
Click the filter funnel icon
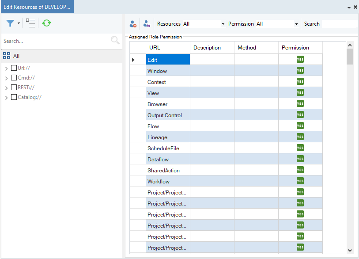tap(10, 23)
